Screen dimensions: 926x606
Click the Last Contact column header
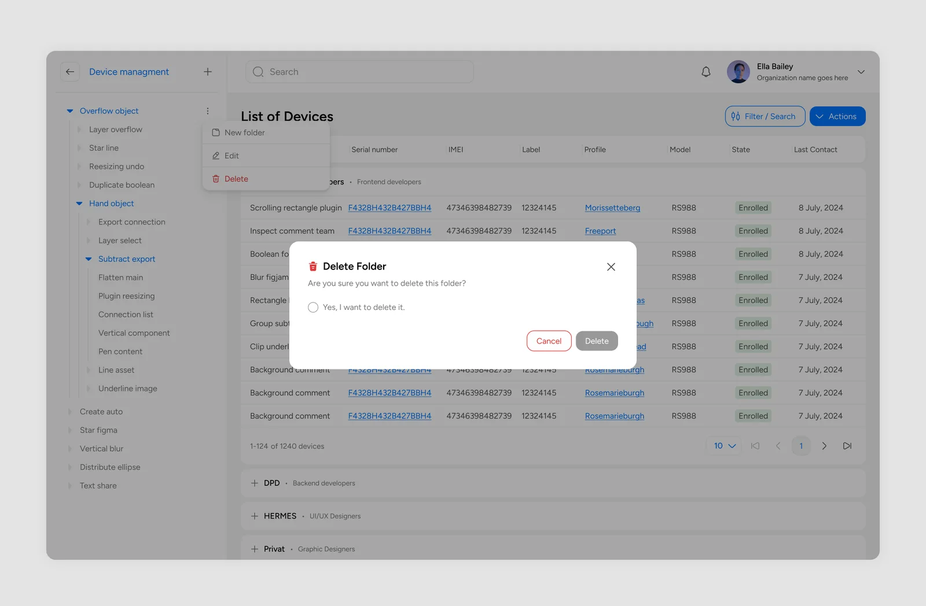(x=815, y=150)
